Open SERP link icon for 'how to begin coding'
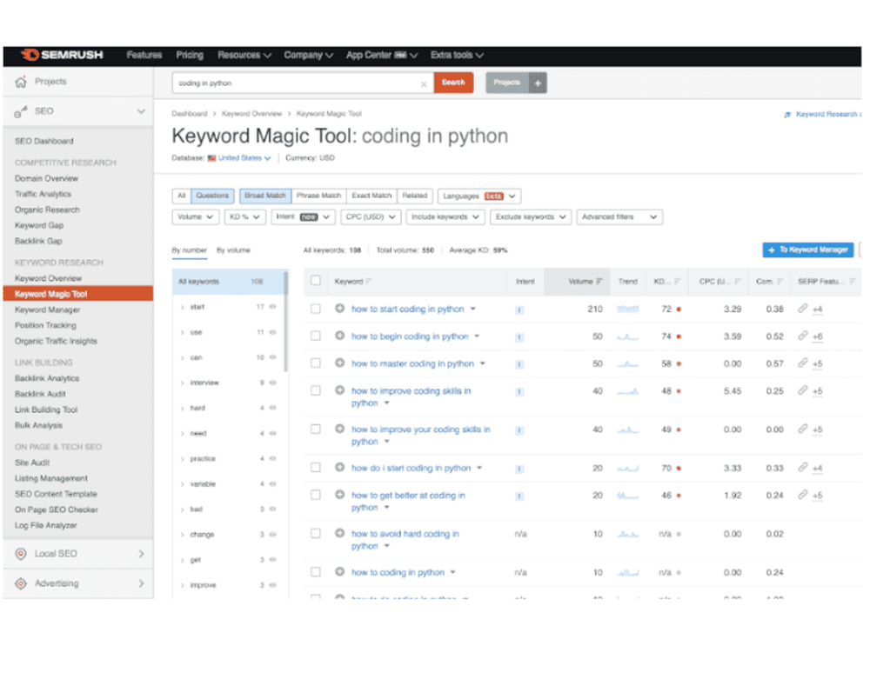This screenshot has height=686, width=870. pos(802,336)
